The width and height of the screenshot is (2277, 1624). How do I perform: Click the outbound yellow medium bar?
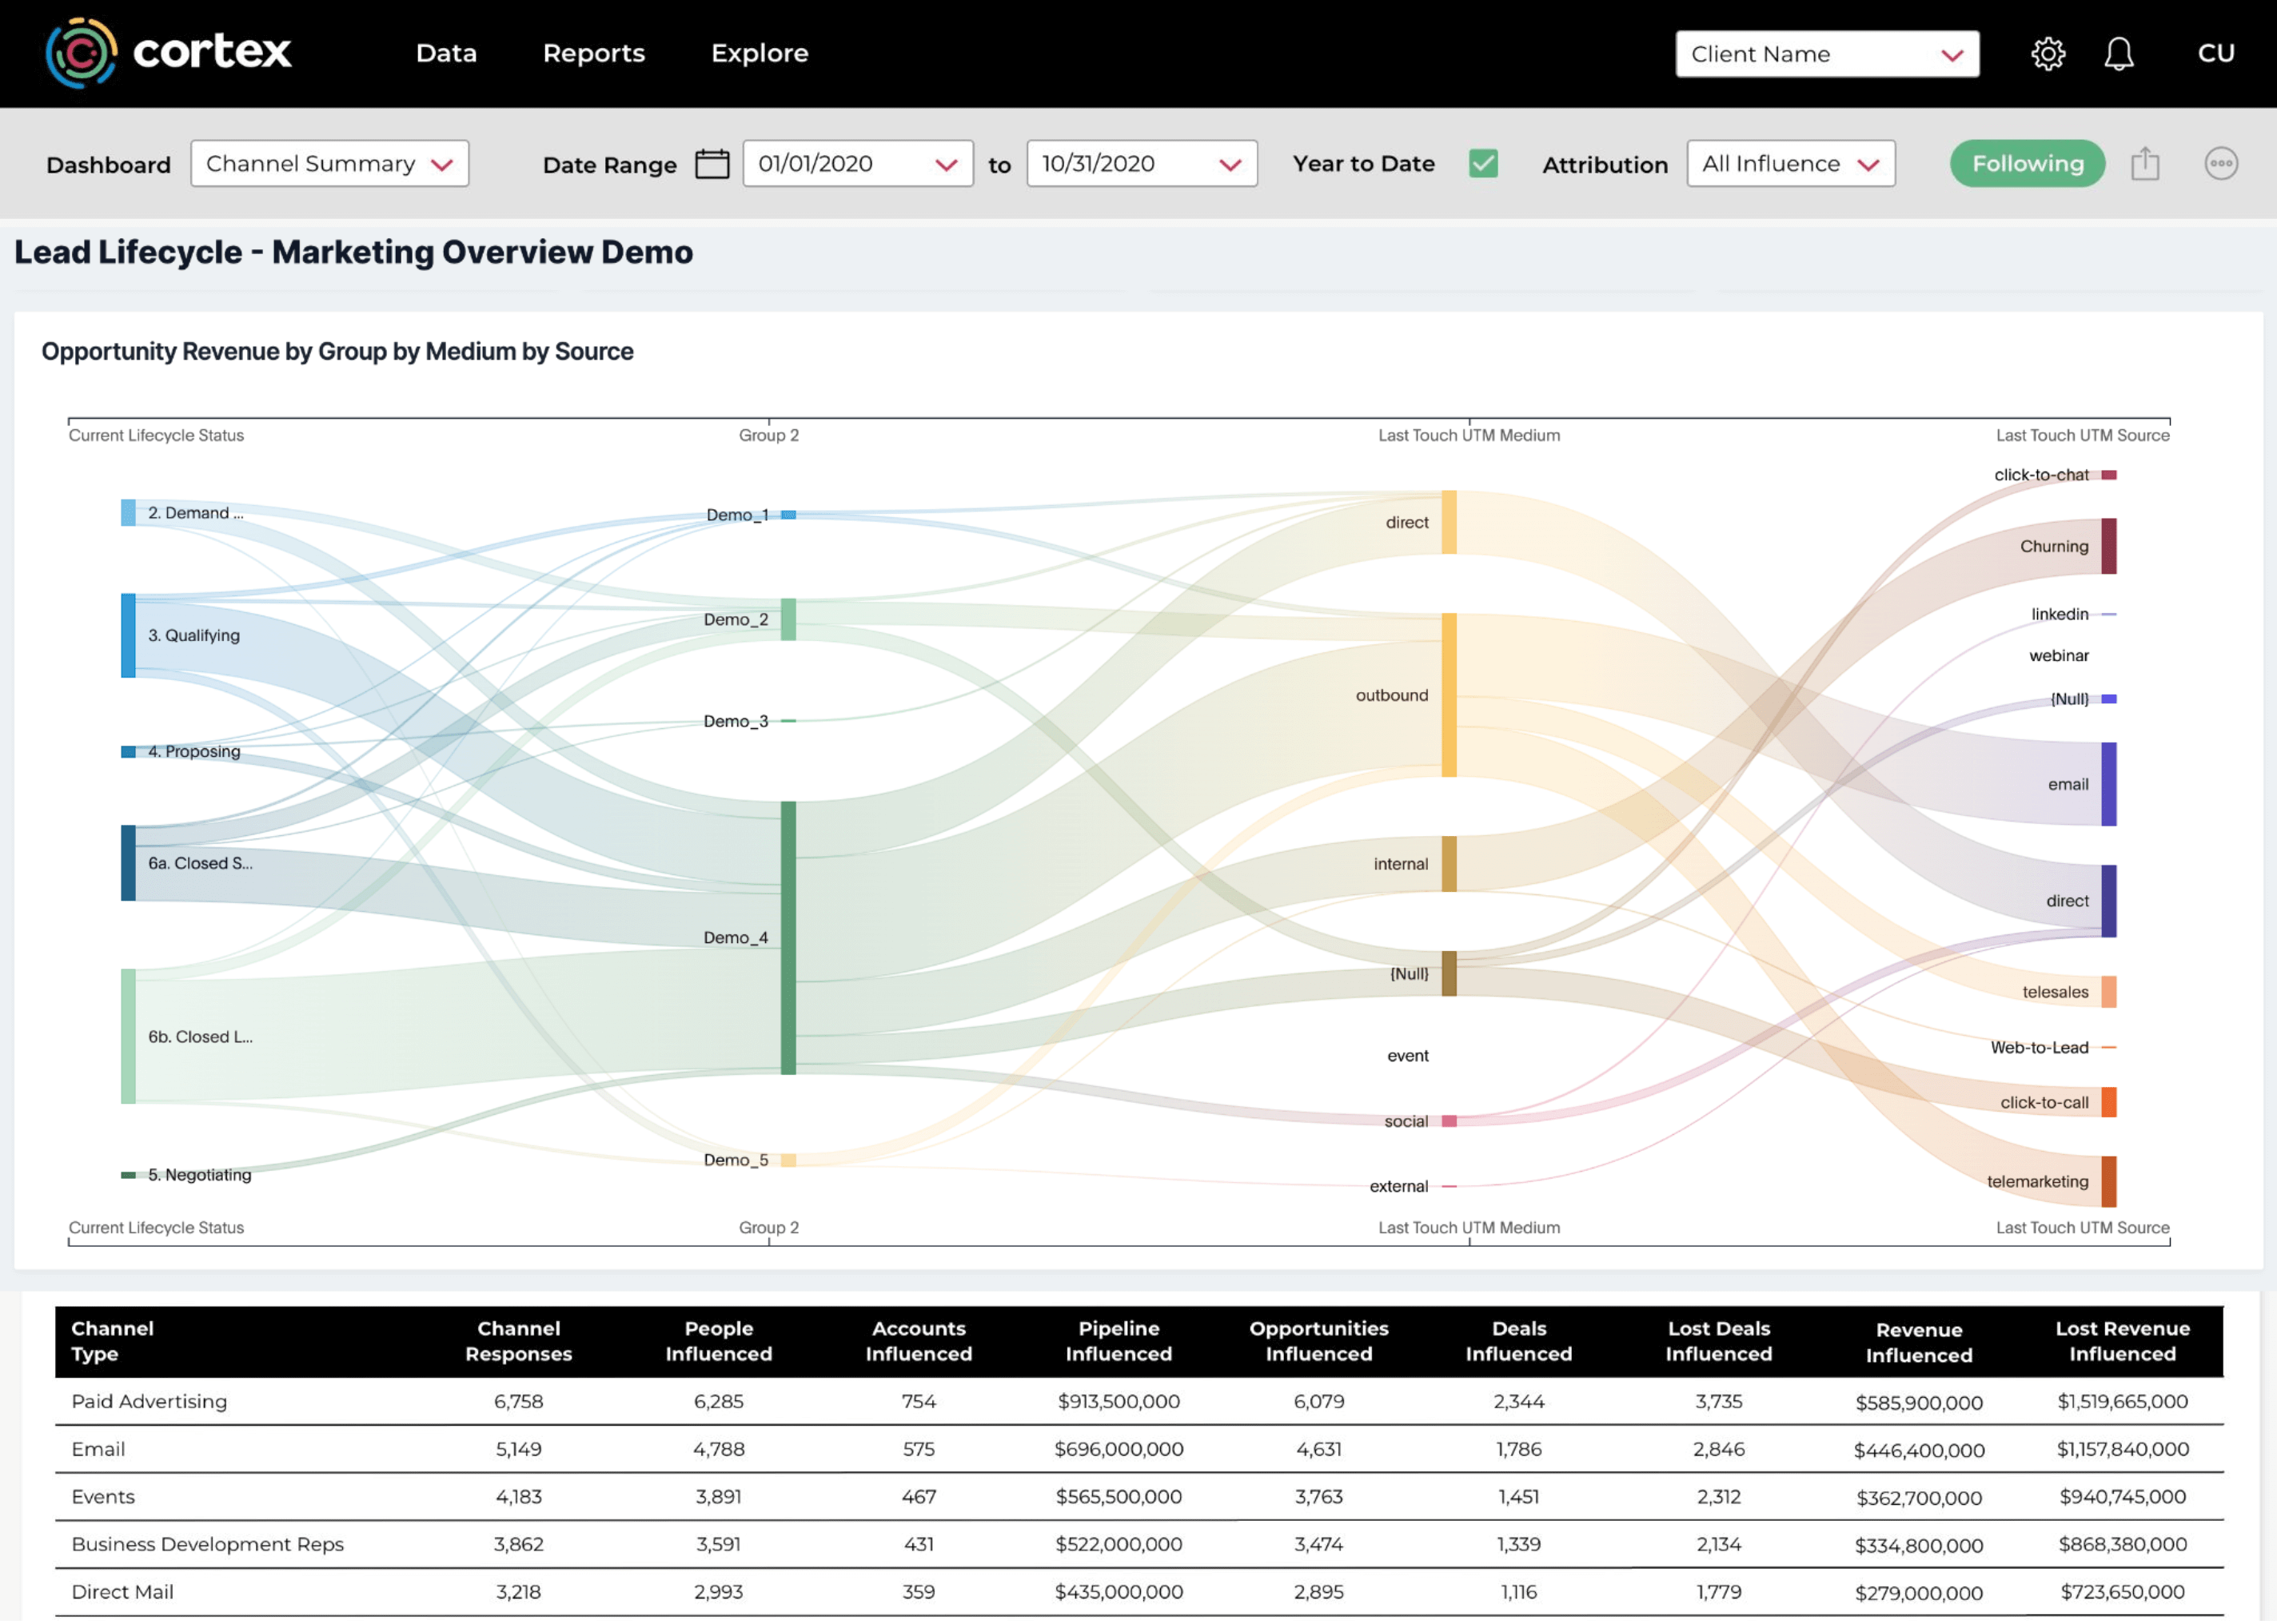point(1448,695)
